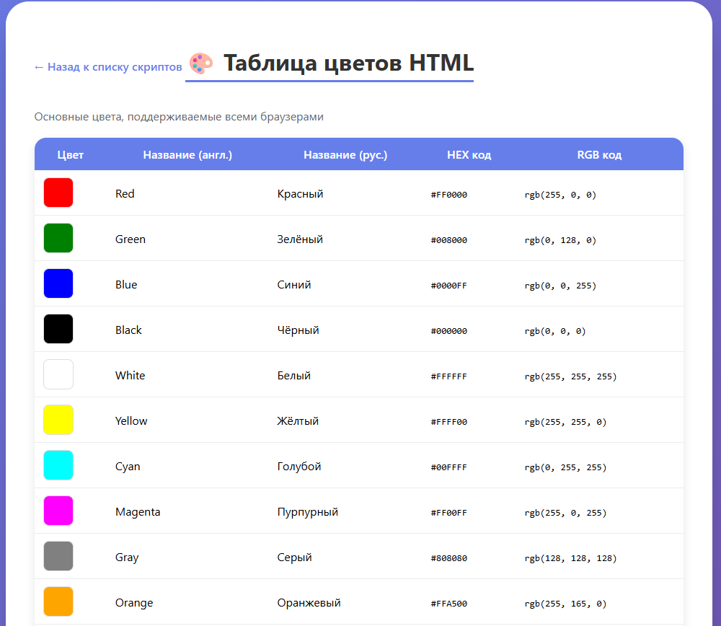The width and height of the screenshot is (721, 626).
Task: Click the HEX value #00FFFF
Action: tap(448, 468)
